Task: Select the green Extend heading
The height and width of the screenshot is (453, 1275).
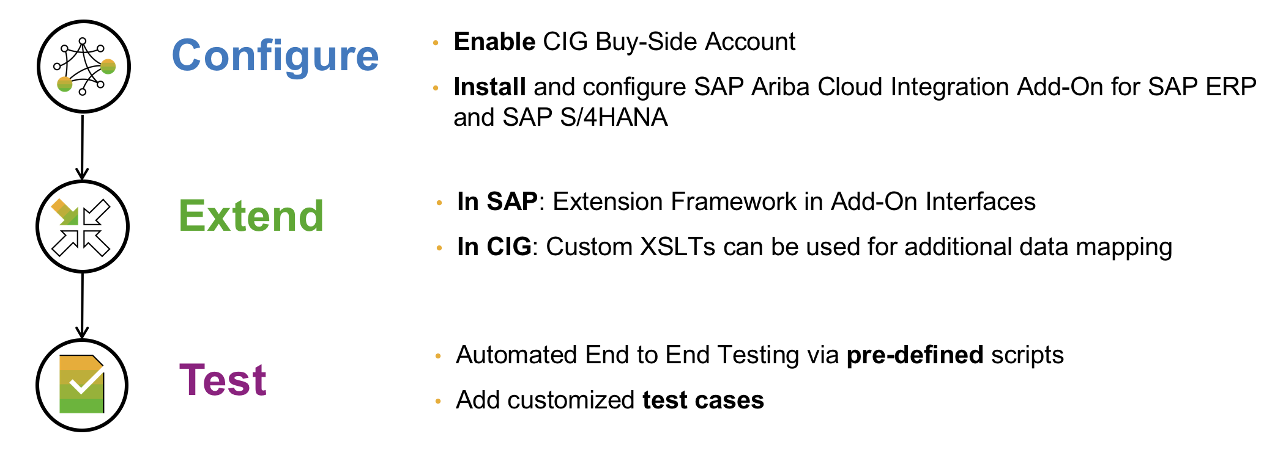Action: pyautogui.click(x=251, y=216)
